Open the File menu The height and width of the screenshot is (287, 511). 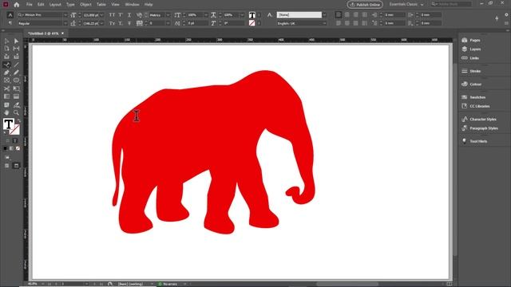[x=30, y=5]
